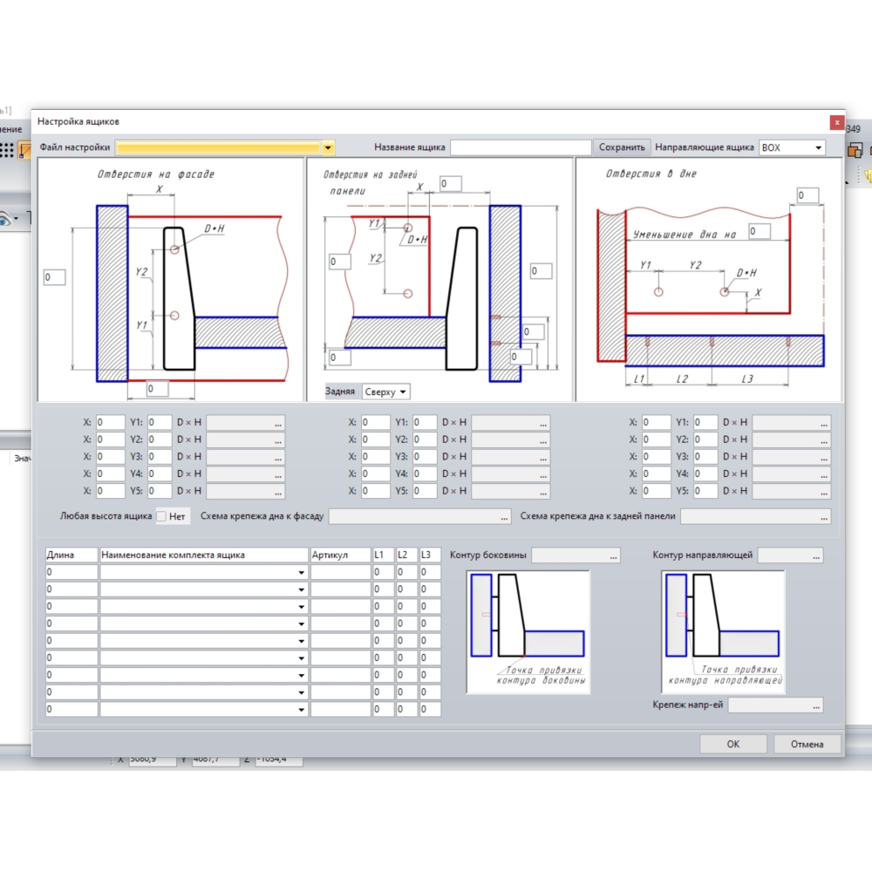Close the Настройка ящиков dialog
Viewport: 872px width, 872px height.
coord(836,122)
